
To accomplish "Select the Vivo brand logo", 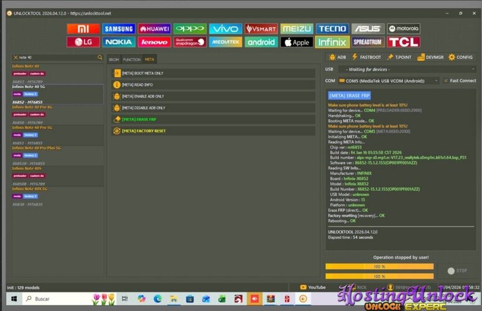I will 226,29.
